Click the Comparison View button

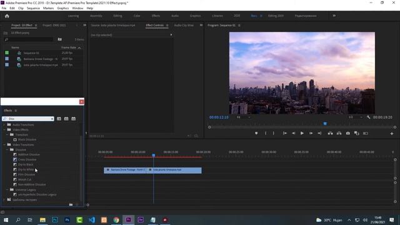tap(357, 133)
